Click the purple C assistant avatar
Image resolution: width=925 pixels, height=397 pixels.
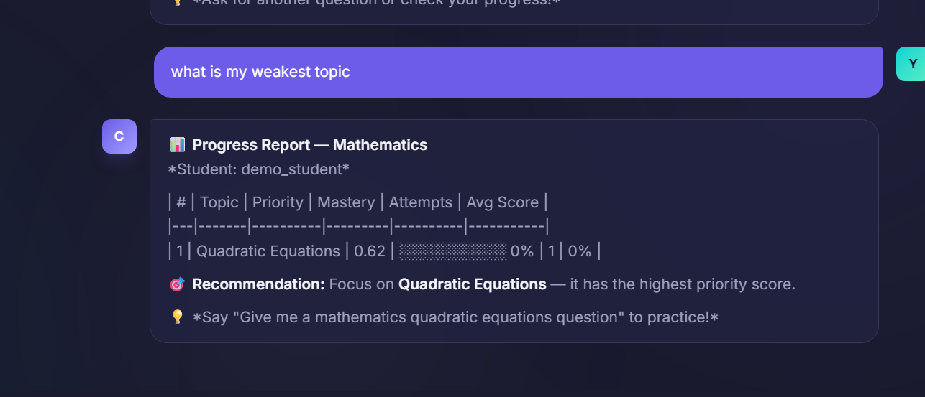119,136
